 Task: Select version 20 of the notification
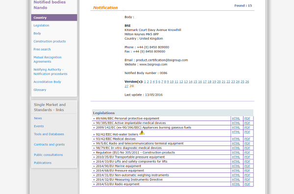click(x=219, y=82)
